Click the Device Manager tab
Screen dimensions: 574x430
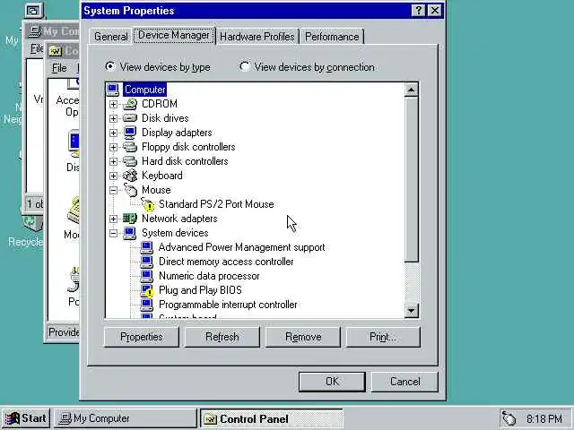(x=174, y=36)
